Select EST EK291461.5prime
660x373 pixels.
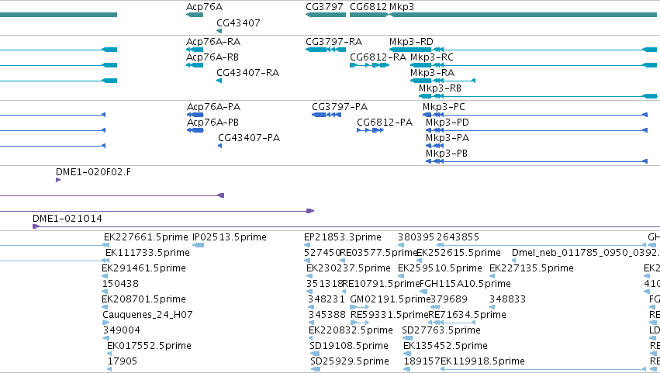pyautogui.click(x=105, y=277)
